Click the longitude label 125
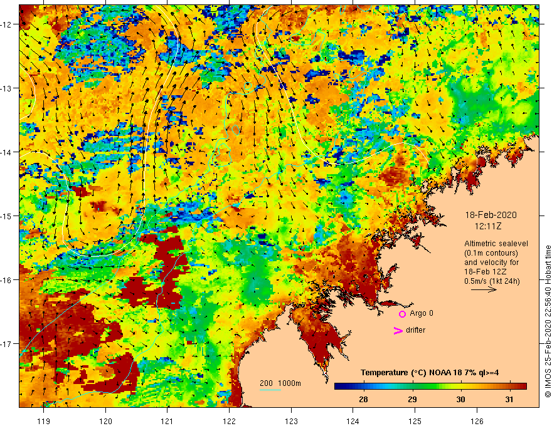The image size is (552, 426). [x=415, y=421]
